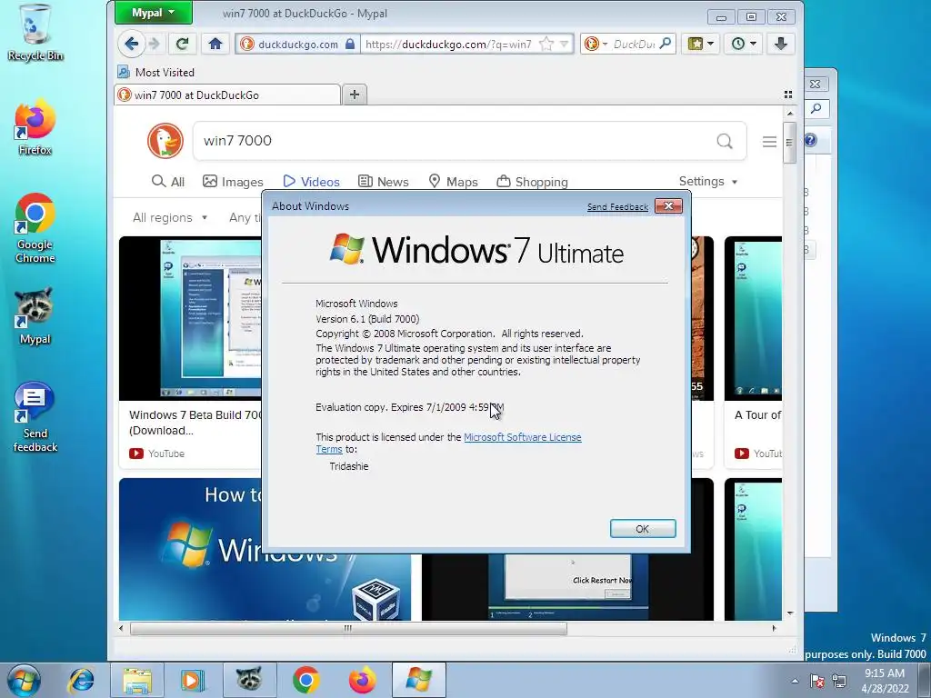Open the Windows 7 Beta Build video title
Screen dimensions: 931x698
point(195,423)
